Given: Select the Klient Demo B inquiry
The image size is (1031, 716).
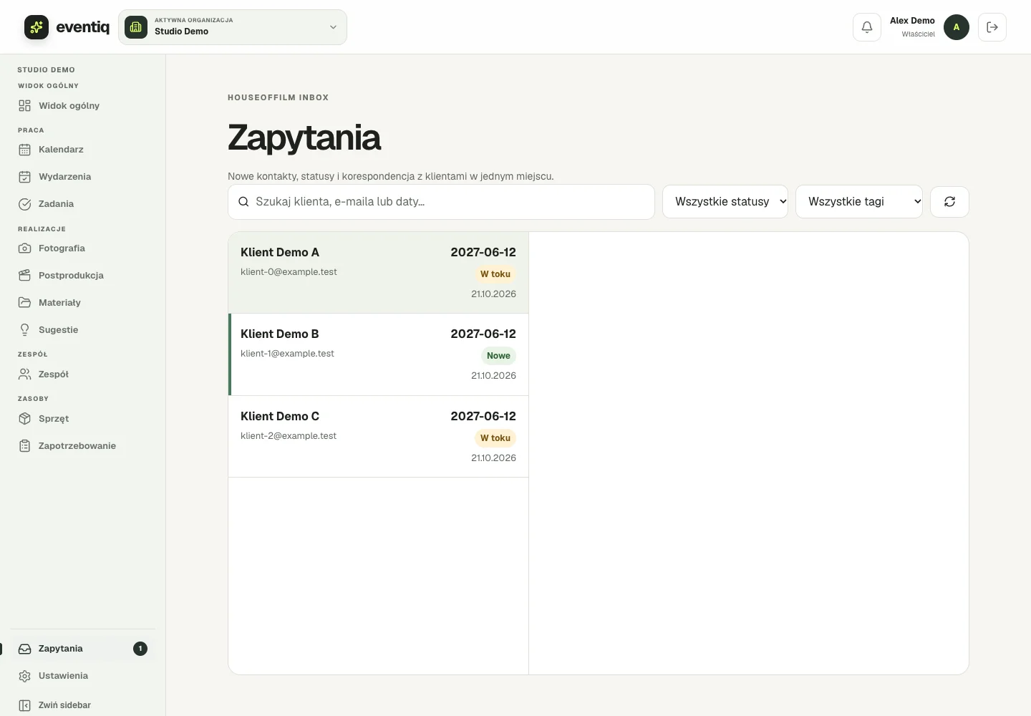Looking at the screenshot, I should coord(378,354).
